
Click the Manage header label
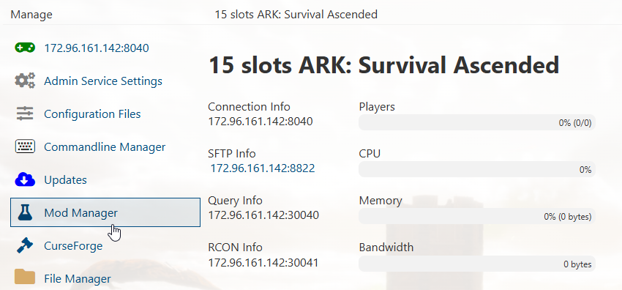pos(31,15)
